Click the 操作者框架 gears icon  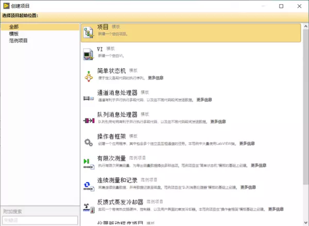[89, 142]
